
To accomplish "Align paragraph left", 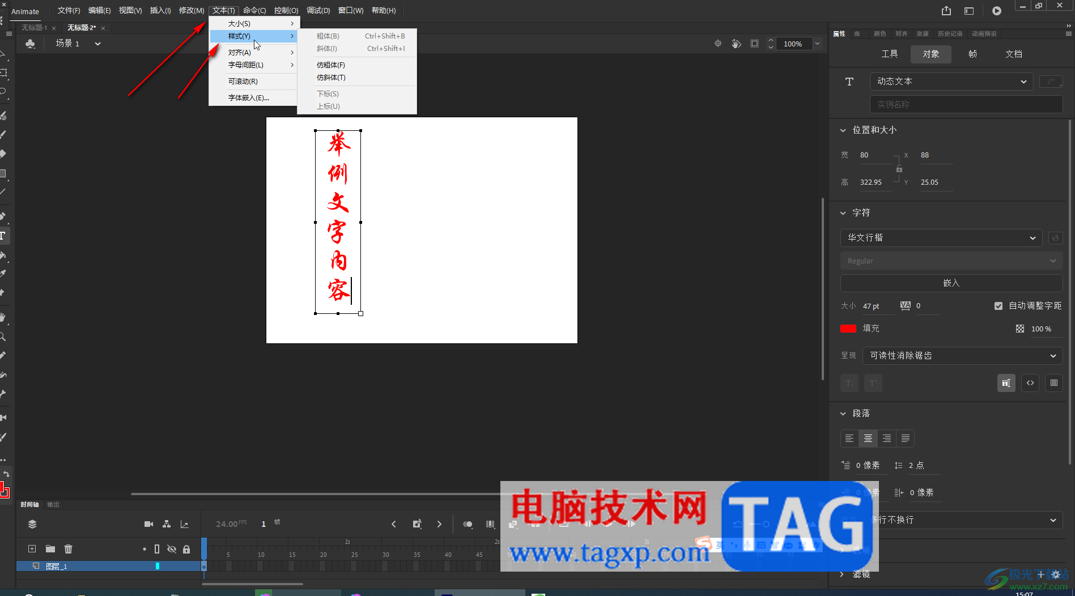I will click(x=849, y=438).
